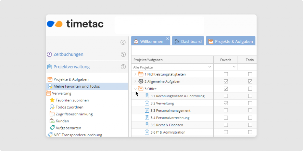Click the Aufgabenarten tag icon
This screenshot has width=303, height=151.
[x=52, y=128]
